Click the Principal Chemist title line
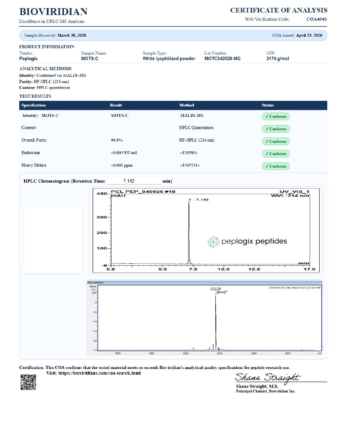The height and width of the screenshot is (441, 341). click(x=266, y=391)
